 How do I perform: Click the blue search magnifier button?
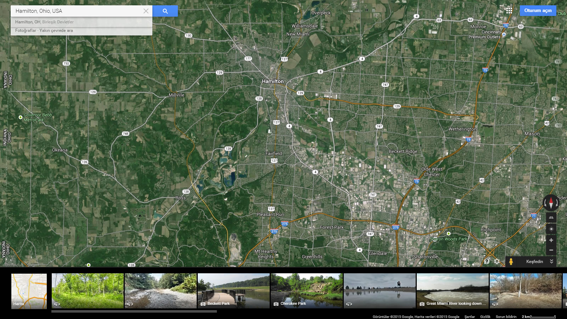[165, 11]
